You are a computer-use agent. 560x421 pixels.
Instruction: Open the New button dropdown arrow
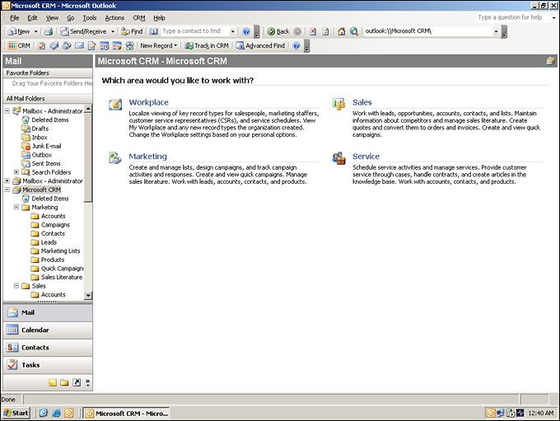[x=35, y=31]
